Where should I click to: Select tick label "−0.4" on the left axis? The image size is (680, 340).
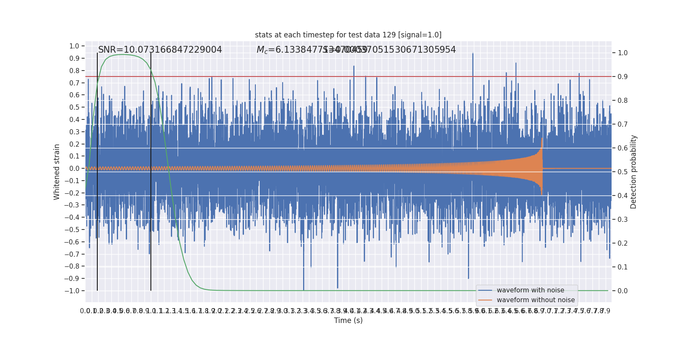72,218
